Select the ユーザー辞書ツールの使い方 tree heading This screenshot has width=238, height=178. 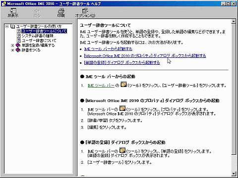[x=39, y=26]
